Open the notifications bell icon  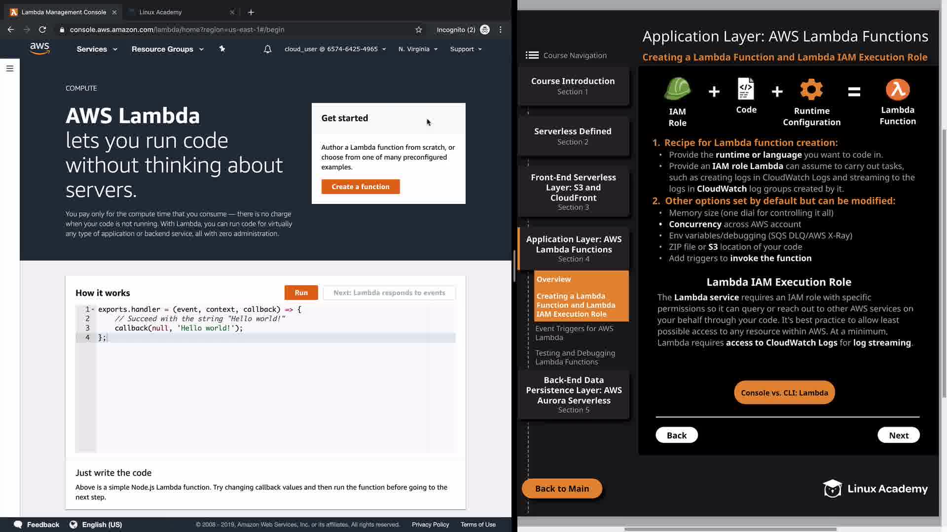[267, 49]
